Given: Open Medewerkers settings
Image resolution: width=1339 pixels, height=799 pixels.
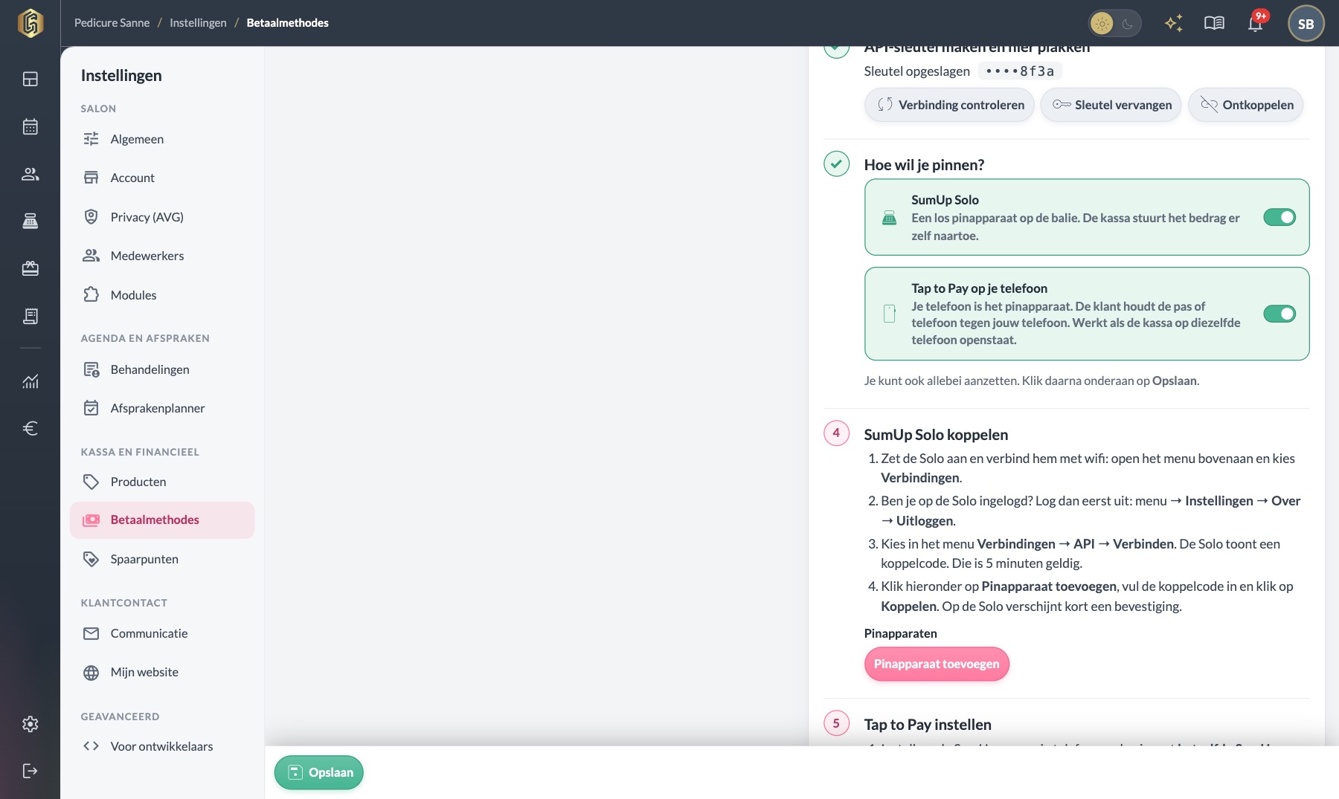Looking at the screenshot, I should point(162,256).
